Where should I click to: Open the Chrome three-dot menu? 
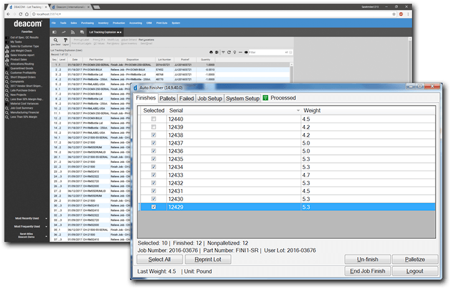coord(408,14)
